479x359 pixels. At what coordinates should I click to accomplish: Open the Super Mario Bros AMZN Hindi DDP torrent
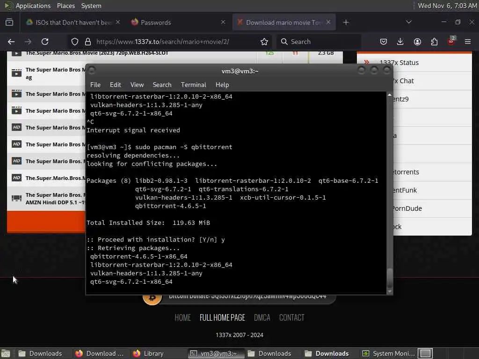(x=55, y=198)
